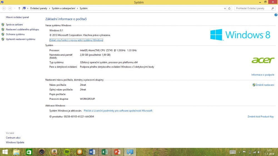This screenshot has width=278, height=156.
Task: Refresh the Control Panel view
Action: point(229,8)
